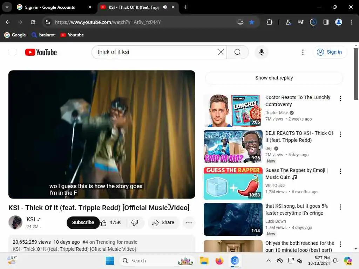This screenshot has width=359, height=269.
Task: View site information icon in address bar
Action: (48, 22)
